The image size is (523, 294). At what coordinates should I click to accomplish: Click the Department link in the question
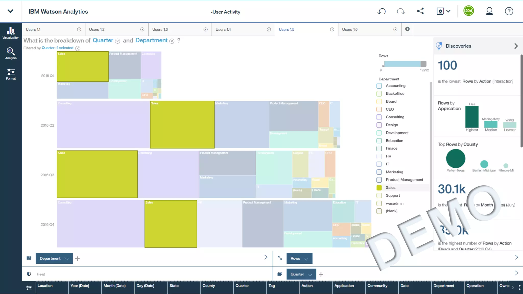[151, 40]
